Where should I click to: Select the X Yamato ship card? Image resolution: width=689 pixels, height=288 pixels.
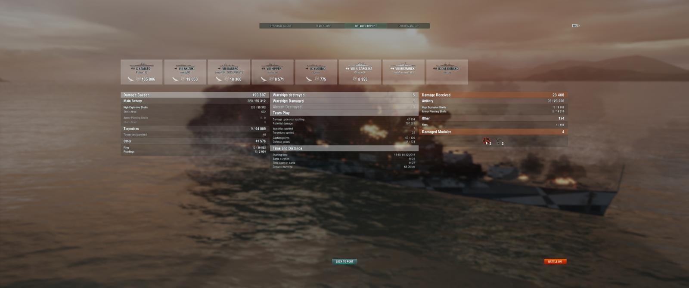(x=142, y=72)
